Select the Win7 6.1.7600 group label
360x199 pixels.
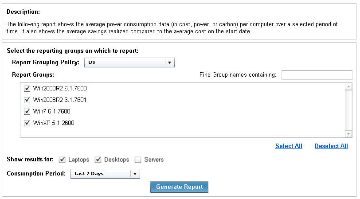tap(52, 112)
